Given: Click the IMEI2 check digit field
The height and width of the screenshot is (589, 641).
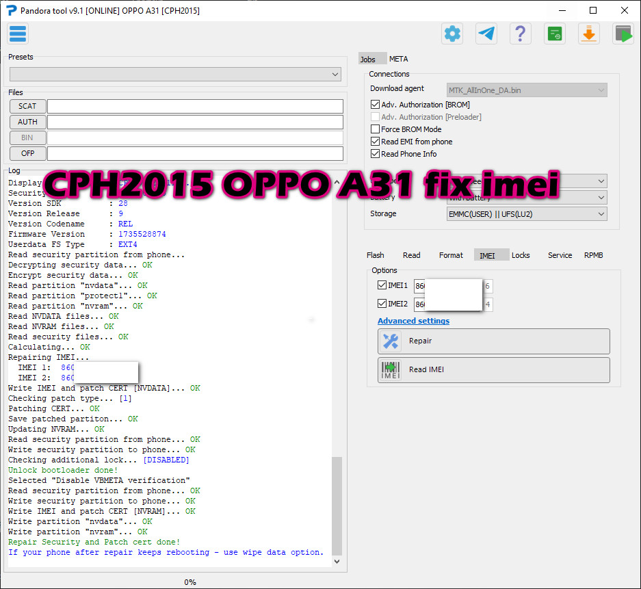Looking at the screenshot, I should coord(488,304).
